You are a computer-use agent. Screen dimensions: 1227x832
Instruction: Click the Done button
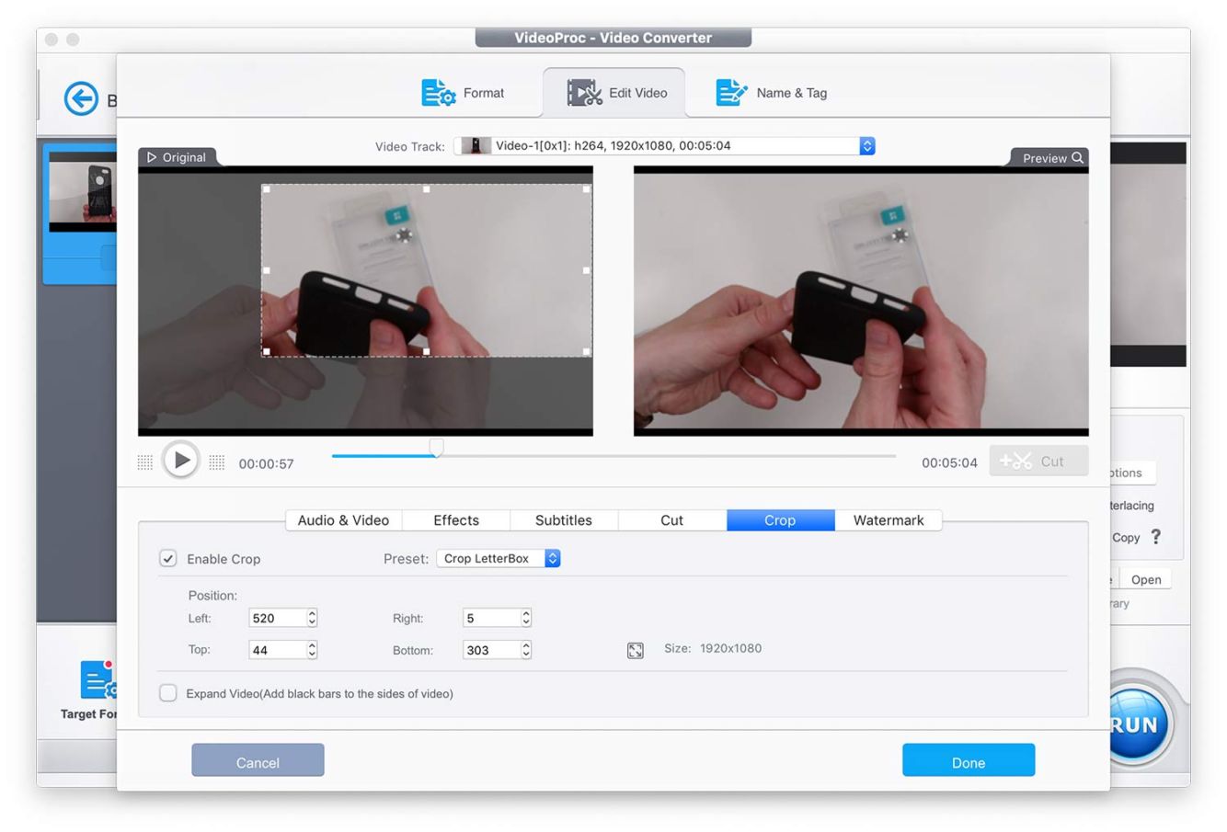click(x=968, y=761)
